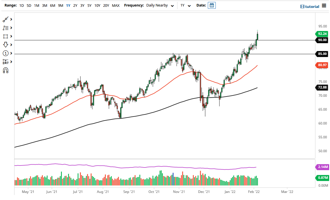The width and height of the screenshot is (330, 200).
Task: Toggle the 1Y range selection
Action: pos(68,5)
